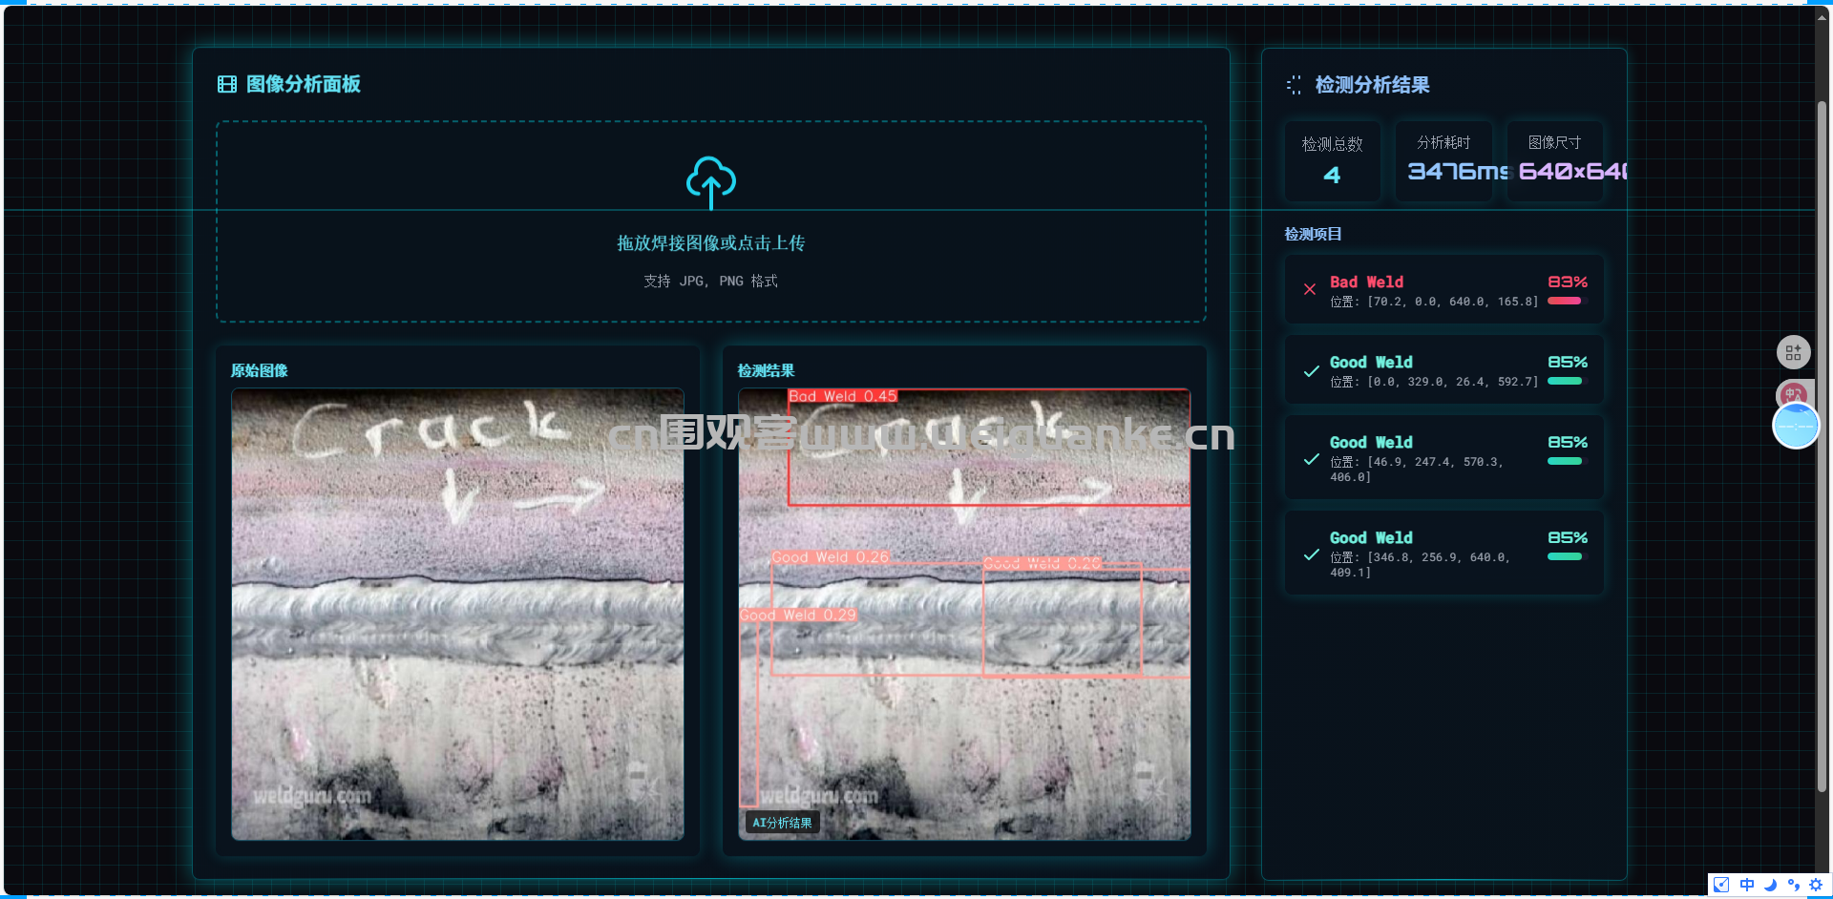The image size is (1833, 899).
Task: Click the IME punctuation icon
Action: tap(1793, 885)
